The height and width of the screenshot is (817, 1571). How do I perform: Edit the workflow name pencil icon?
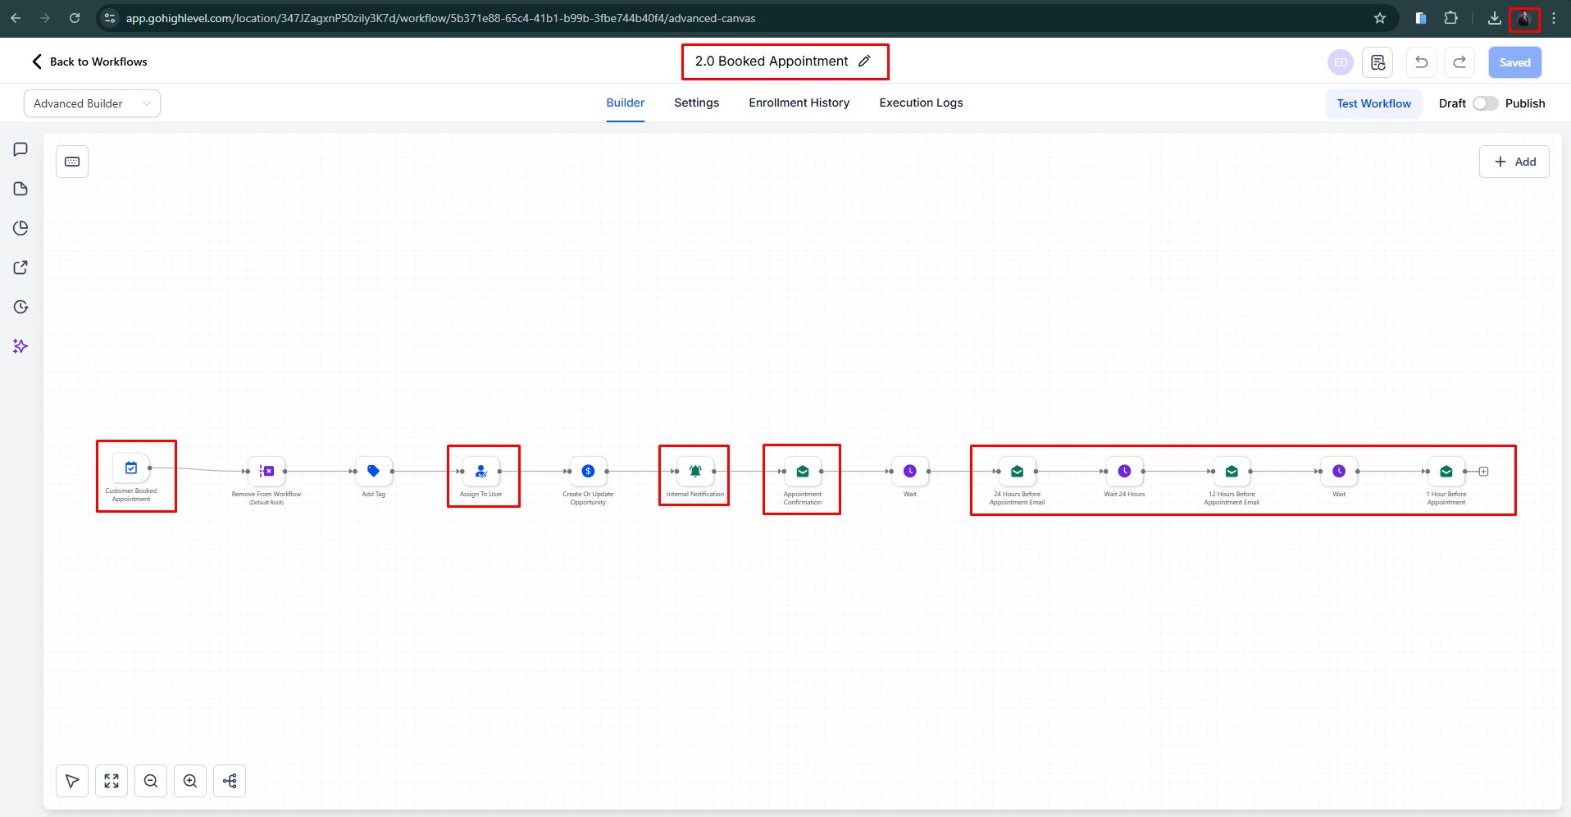point(864,62)
